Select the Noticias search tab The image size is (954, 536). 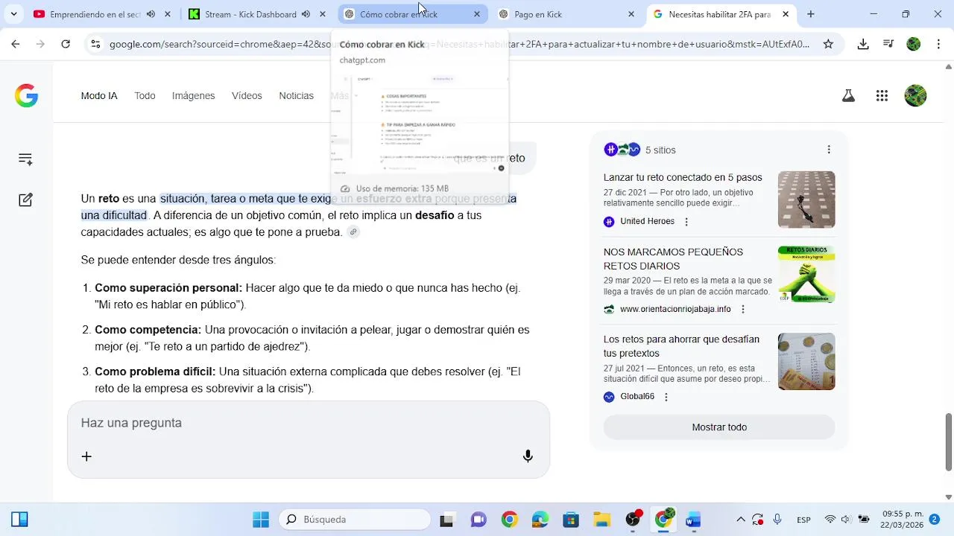tap(296, 96)
